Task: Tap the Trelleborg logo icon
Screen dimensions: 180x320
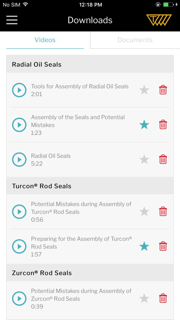Action: click(159, 20)
